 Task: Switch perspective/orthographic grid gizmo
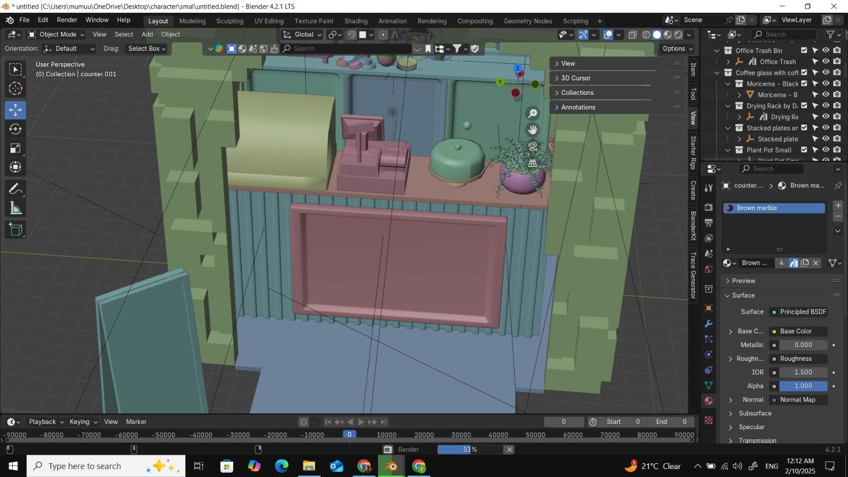[533, 163]
